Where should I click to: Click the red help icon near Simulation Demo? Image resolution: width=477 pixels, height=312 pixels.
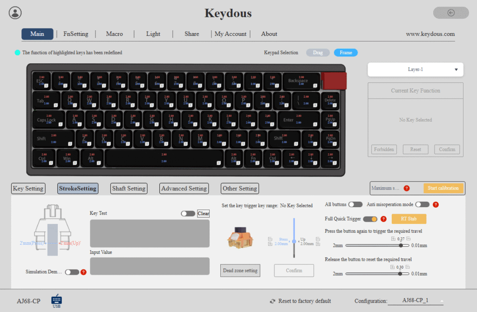click(x=83, y=272)
